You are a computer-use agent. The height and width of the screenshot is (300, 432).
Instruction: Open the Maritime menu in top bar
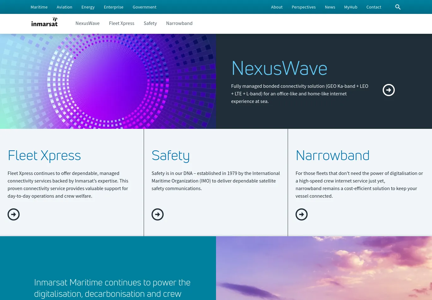(39, 7)
